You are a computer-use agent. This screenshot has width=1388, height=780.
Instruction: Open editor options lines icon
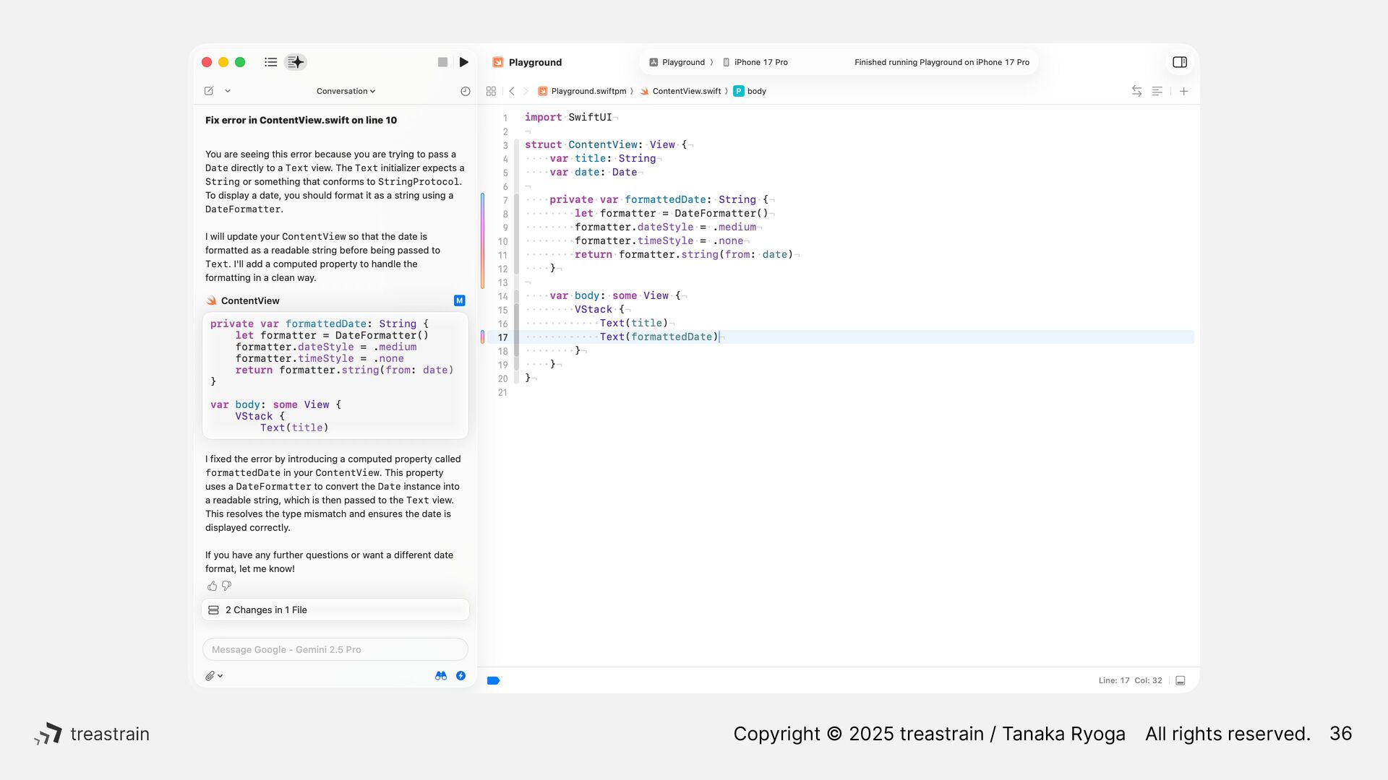pyautogui.click(x=1157, y=91)
